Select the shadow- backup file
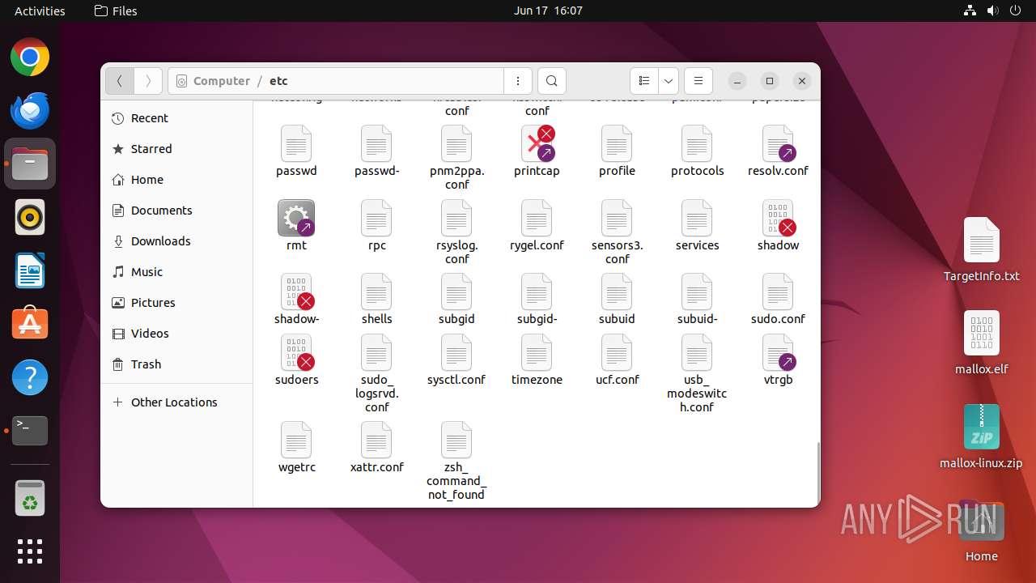The height and width of the screenshot is (583, 1036). (296, 291)
